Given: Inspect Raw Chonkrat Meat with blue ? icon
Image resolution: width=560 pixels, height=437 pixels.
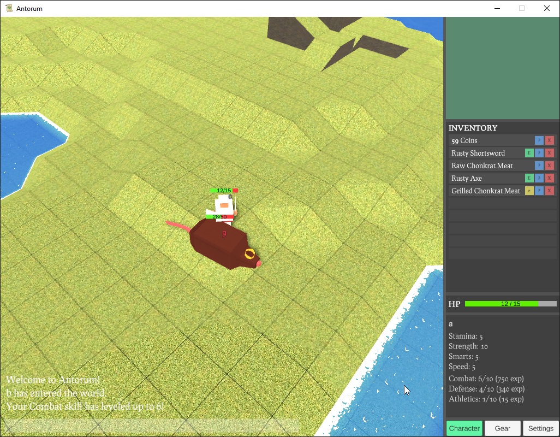Looking at the screenshot, I should (x=539, y=166).
